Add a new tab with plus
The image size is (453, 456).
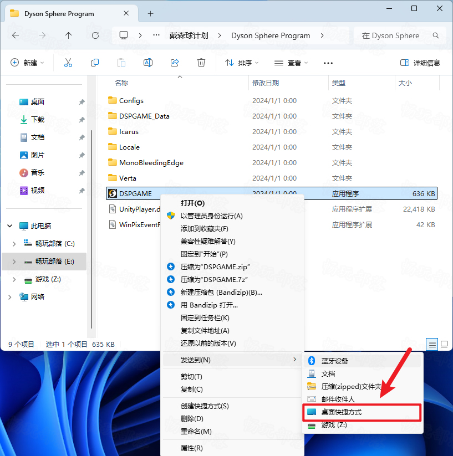click(x=150, y=13)
